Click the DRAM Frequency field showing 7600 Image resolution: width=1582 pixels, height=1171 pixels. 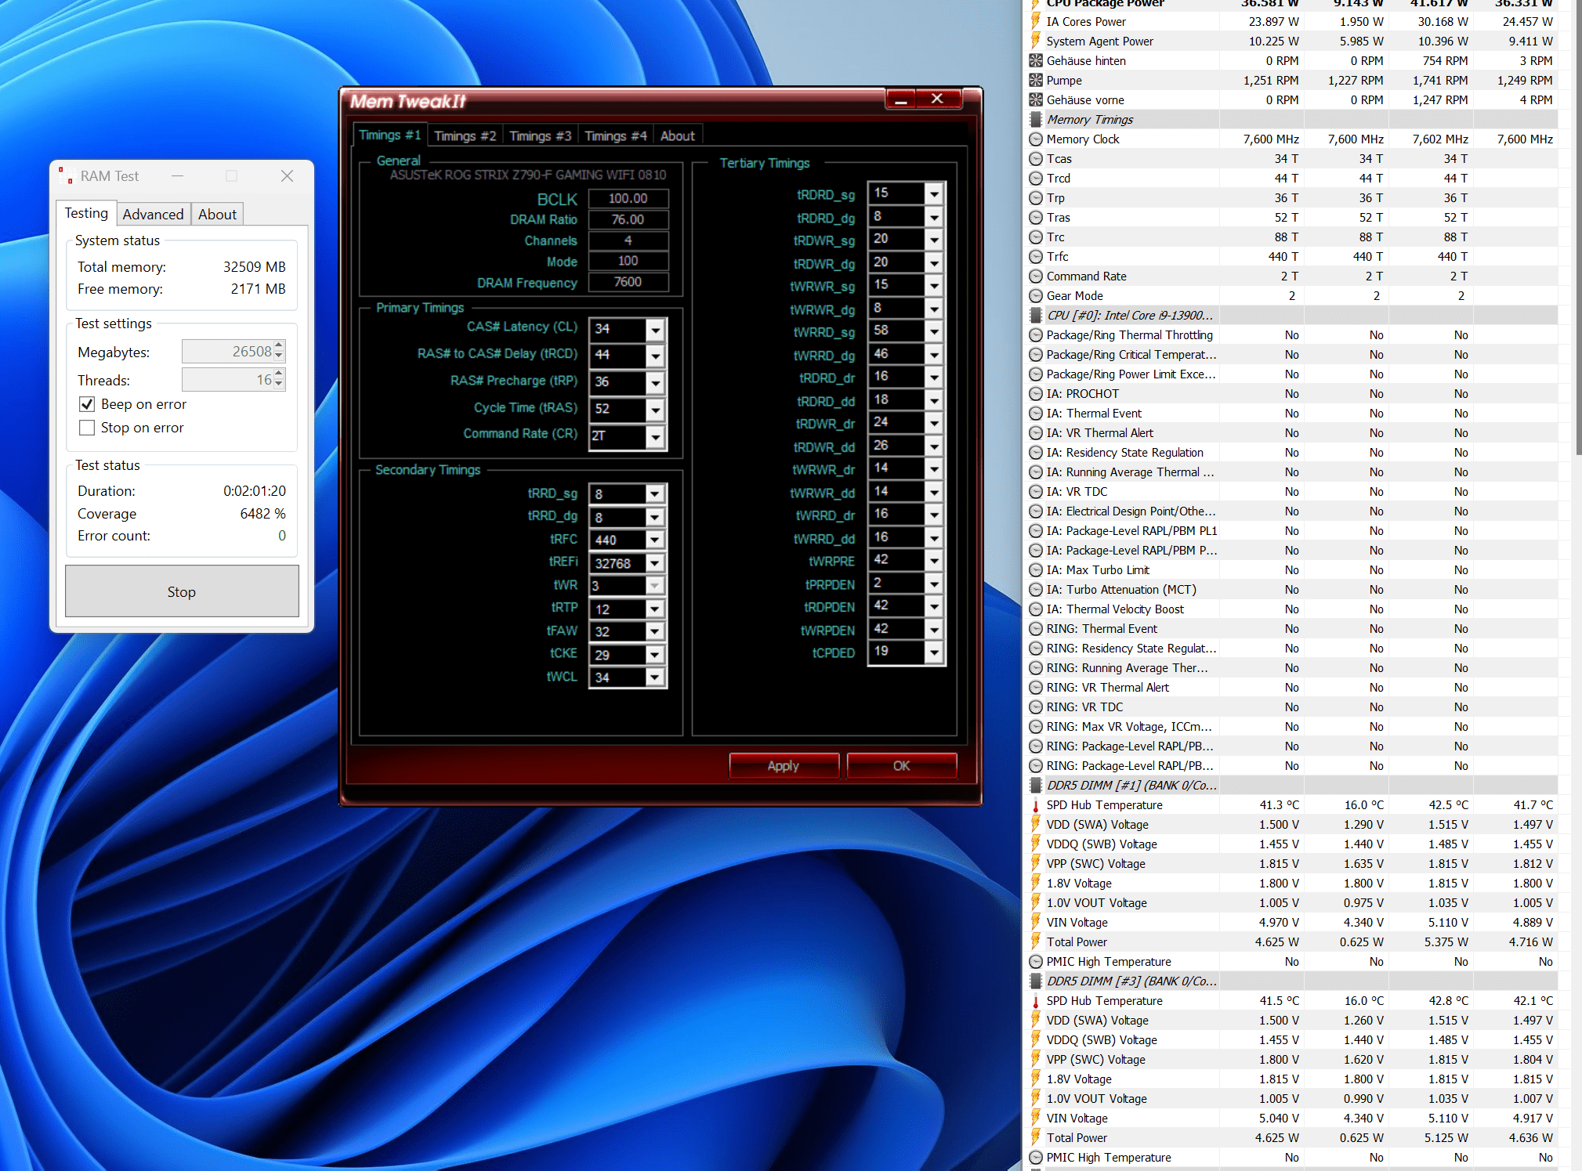628,282
